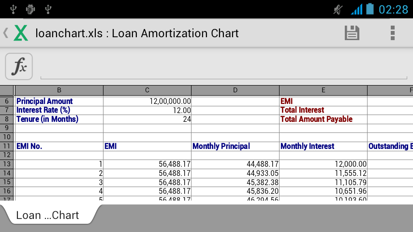Screen dimensions: 413x232
Task: Tap the signal strength icon
Action: [356, 9]
